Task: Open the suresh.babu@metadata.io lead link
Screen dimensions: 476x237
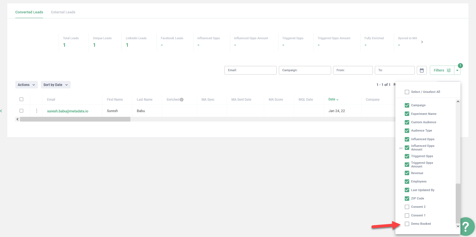Action: point(68,111)
